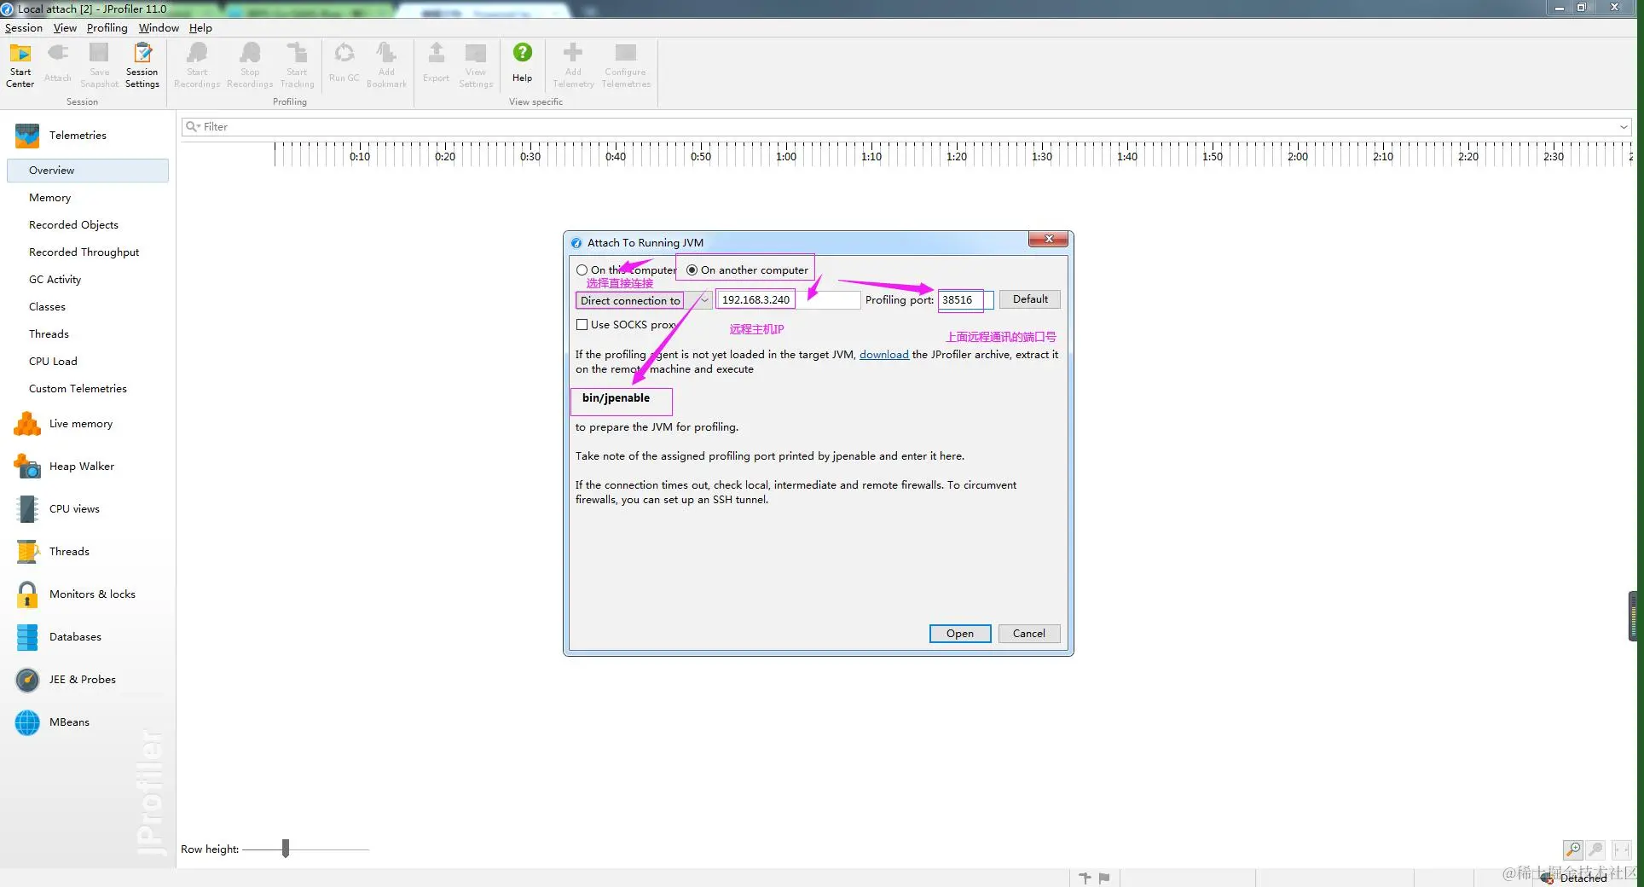This screenshot has height=887, width=1644.
Task: Open the Help menu
Action: pyautogui.click(x=200, y=28)
